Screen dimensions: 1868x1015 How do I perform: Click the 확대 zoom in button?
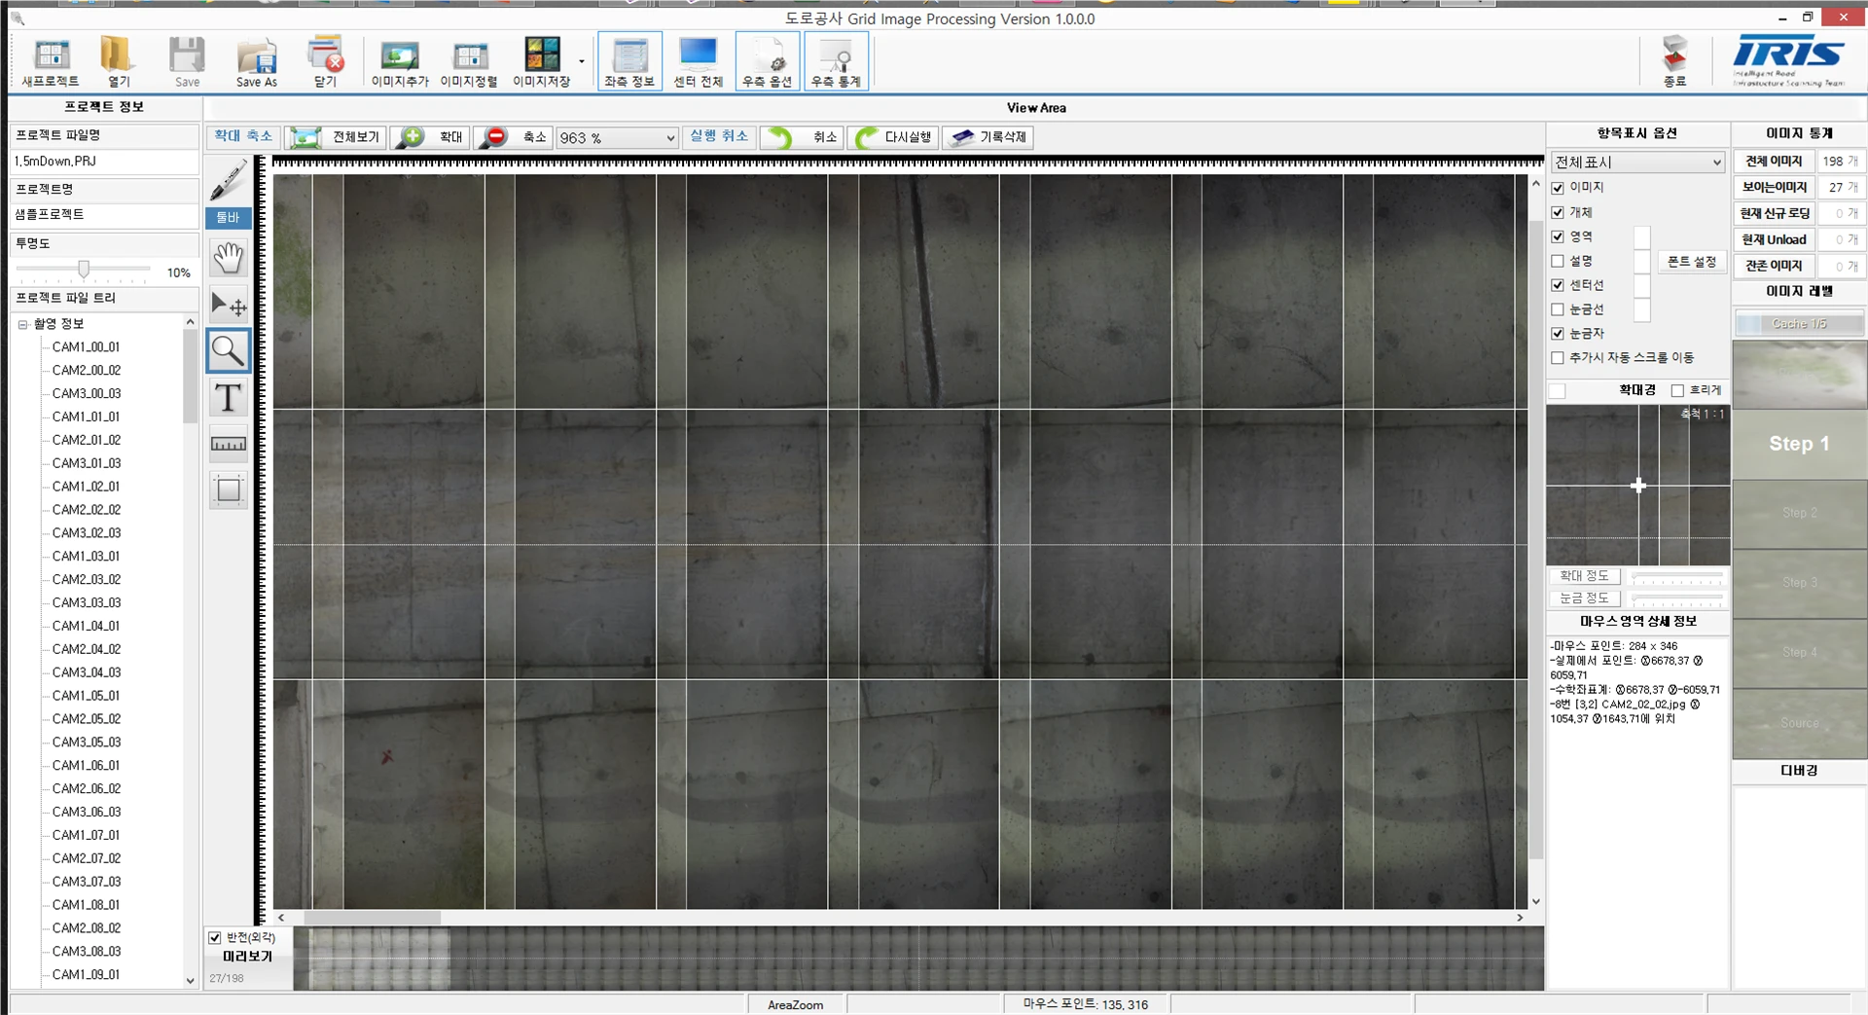pyautogui.click(x=431, y=137)
